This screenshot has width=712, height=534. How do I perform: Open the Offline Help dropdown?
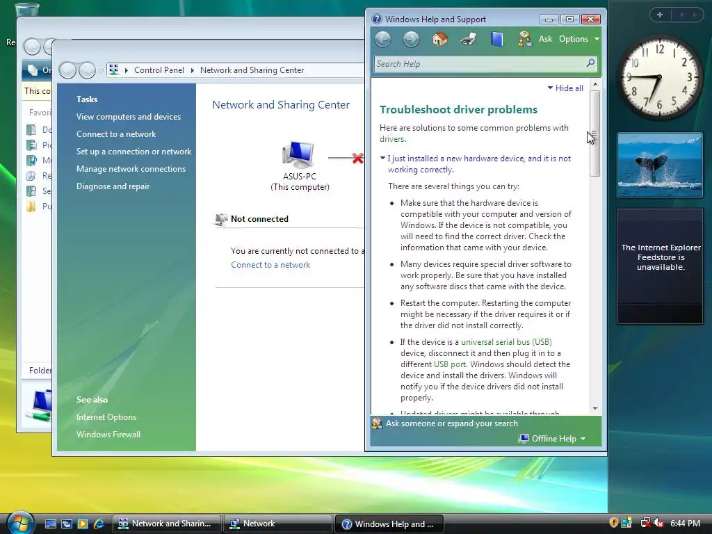tap(552, 439)
